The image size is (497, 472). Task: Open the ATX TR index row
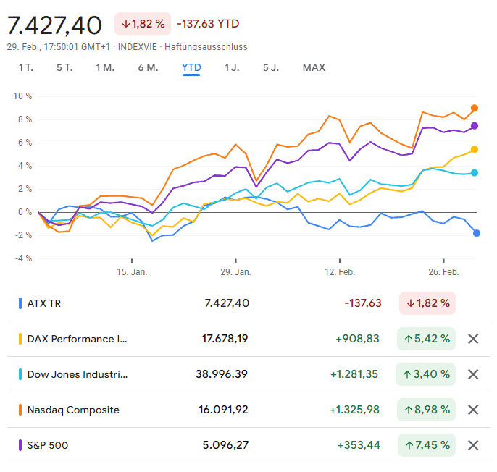[248, 303]
